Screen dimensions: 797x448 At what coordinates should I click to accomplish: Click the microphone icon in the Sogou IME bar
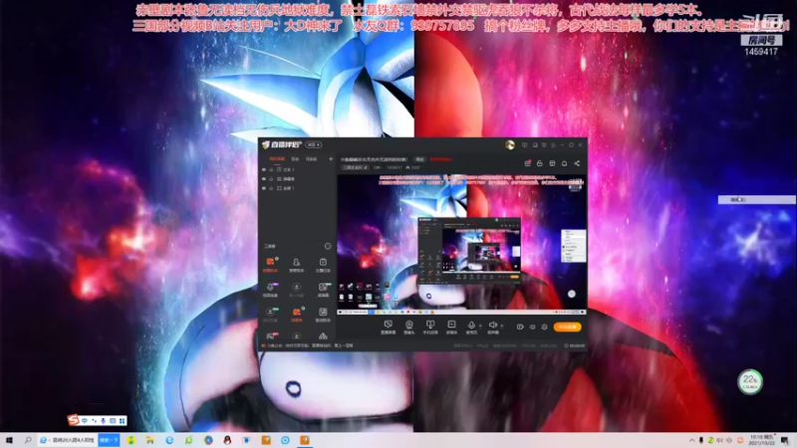point(104,420)
